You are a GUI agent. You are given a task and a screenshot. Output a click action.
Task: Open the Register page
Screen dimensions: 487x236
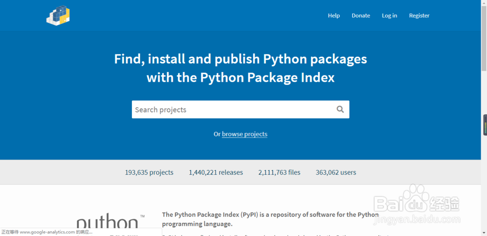[419, 16]
